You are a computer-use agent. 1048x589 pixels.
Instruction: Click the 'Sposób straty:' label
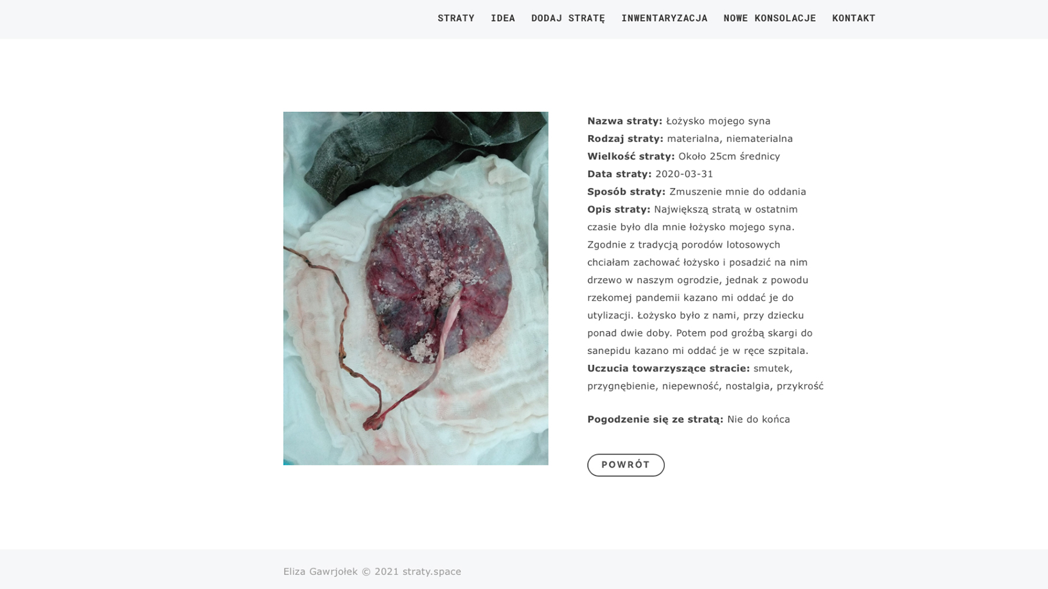coord(626,191)
